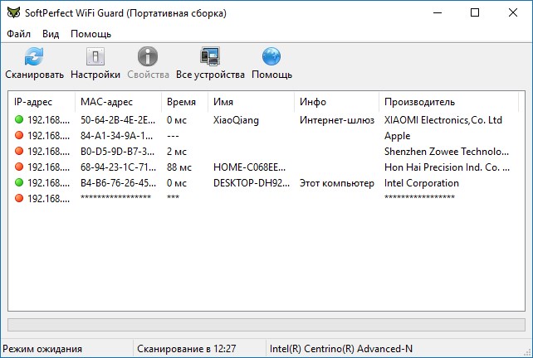Sort by the IP-адрес column header
The image size is (533, 358).
pos(42,102)
